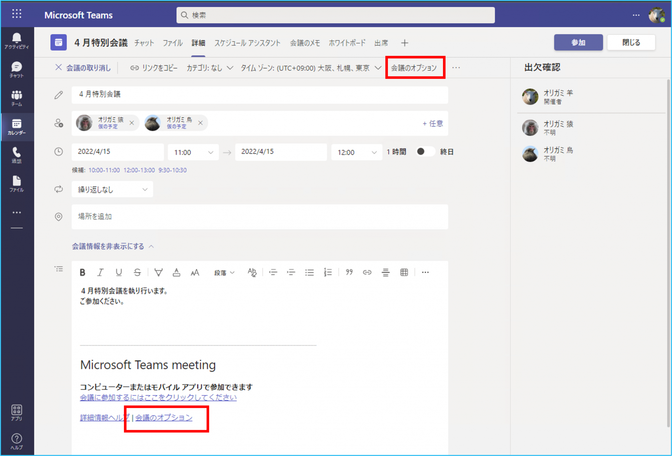Viewport: 672px width, 456px height.
Task: Open the 詳細情報ヘルプ link
Action: [105, 418]
